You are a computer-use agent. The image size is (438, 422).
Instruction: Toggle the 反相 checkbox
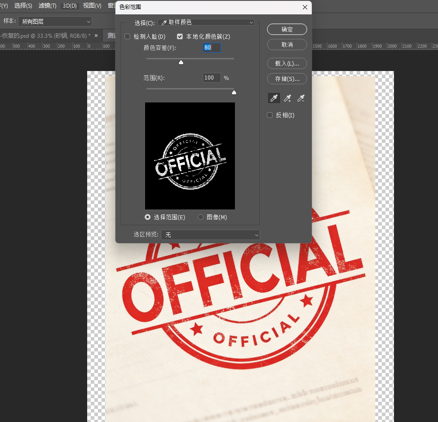pos(270,115)
